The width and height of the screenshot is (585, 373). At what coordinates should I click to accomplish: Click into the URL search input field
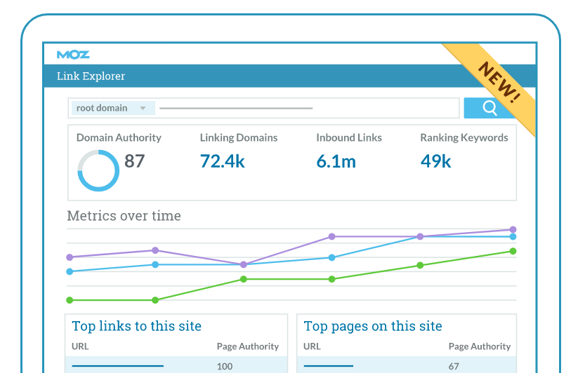pyautogui.click(x=309, y=108)
